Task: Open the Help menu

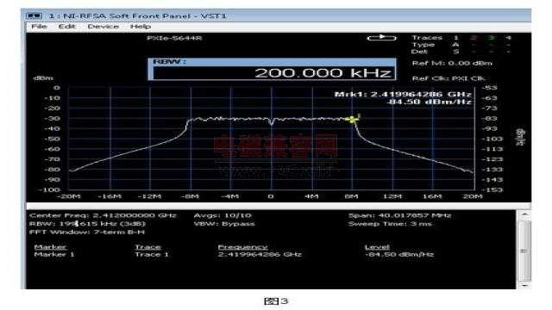Action: (x=141, y=27)
